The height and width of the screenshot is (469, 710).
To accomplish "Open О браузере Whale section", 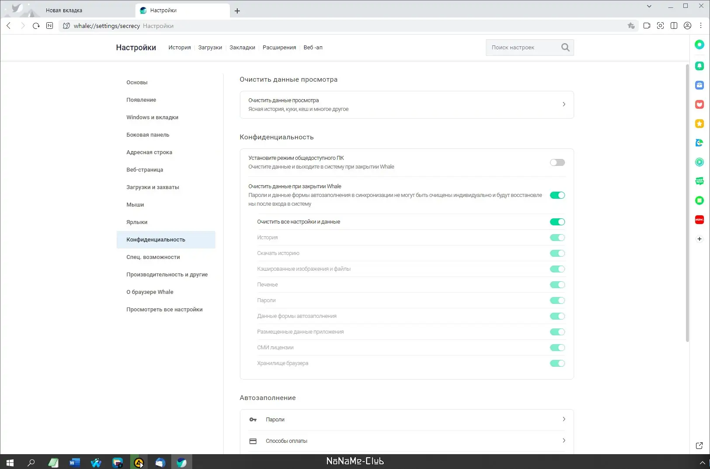I will [x=166, y=292].
